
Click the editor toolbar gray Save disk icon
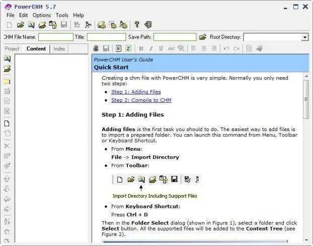tap(106, 48)
